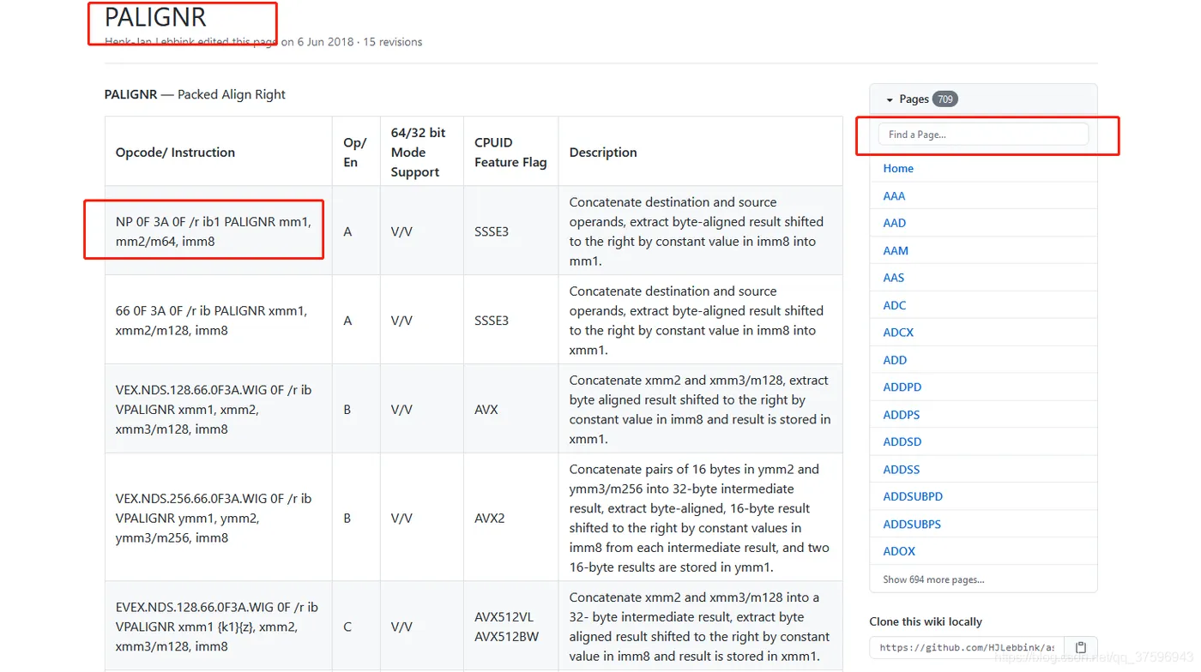Viewport: 1201px width, 672px height.
Task: Open the ADDSS page link
Action: 902,470
